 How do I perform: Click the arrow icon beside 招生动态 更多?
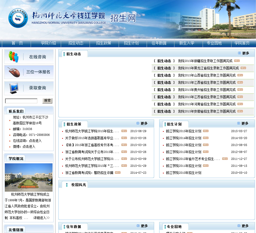239,53
